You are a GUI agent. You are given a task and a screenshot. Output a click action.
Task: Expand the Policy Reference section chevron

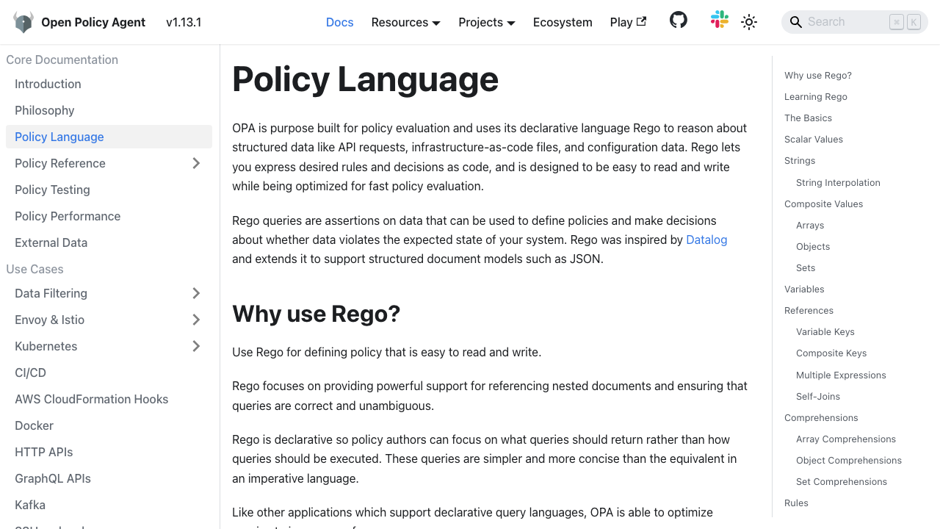coord(196,163)
